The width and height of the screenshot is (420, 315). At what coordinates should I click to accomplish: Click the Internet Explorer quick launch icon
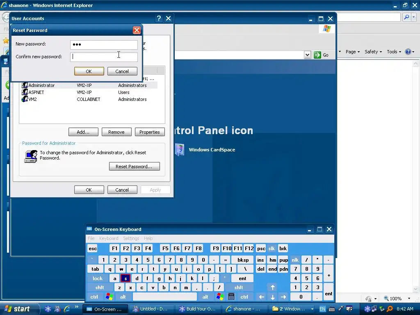pos(67,309)
